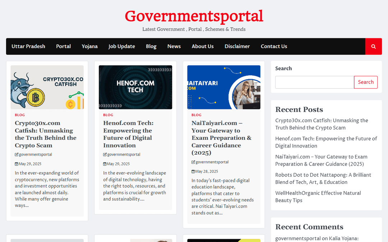Open recent post Crypto30x.com Catfish in sidebar
Screen dimensions: 388x242
(322, 124)
